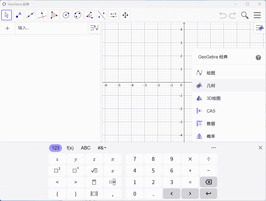Select the Polygon tool
The image size is (266, 201).
54,15
